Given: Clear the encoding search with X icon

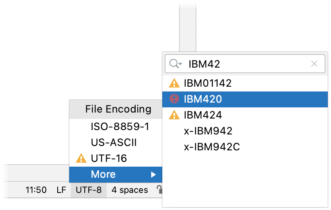Looking at the screenshot, I should (x=314, y=64).
